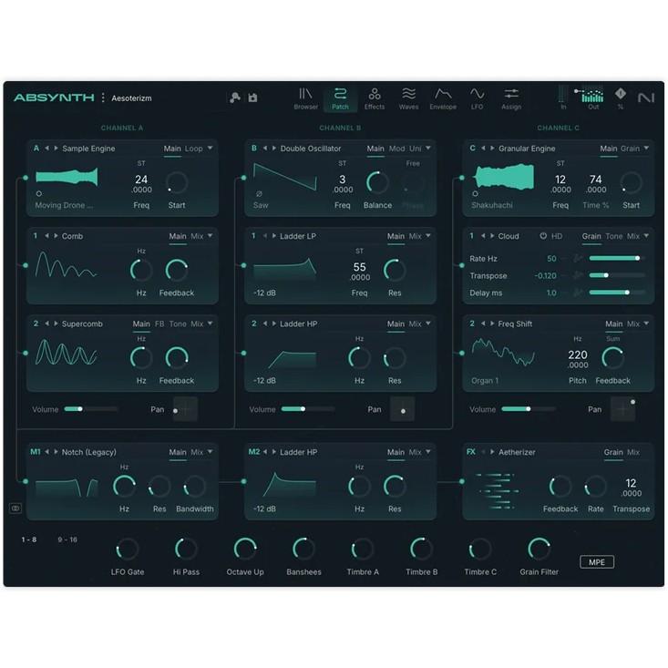Click the Octave Up macro knob
The width and height of the screenshot is (668, 668).
245,549
